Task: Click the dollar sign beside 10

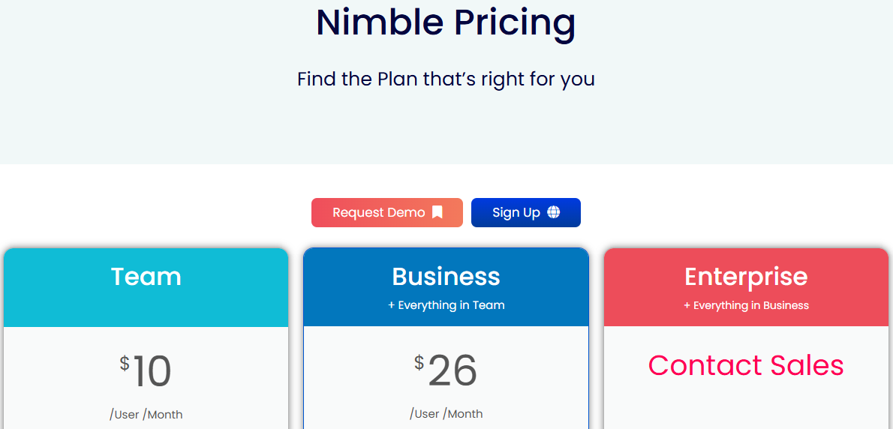Action: point(125,363)
